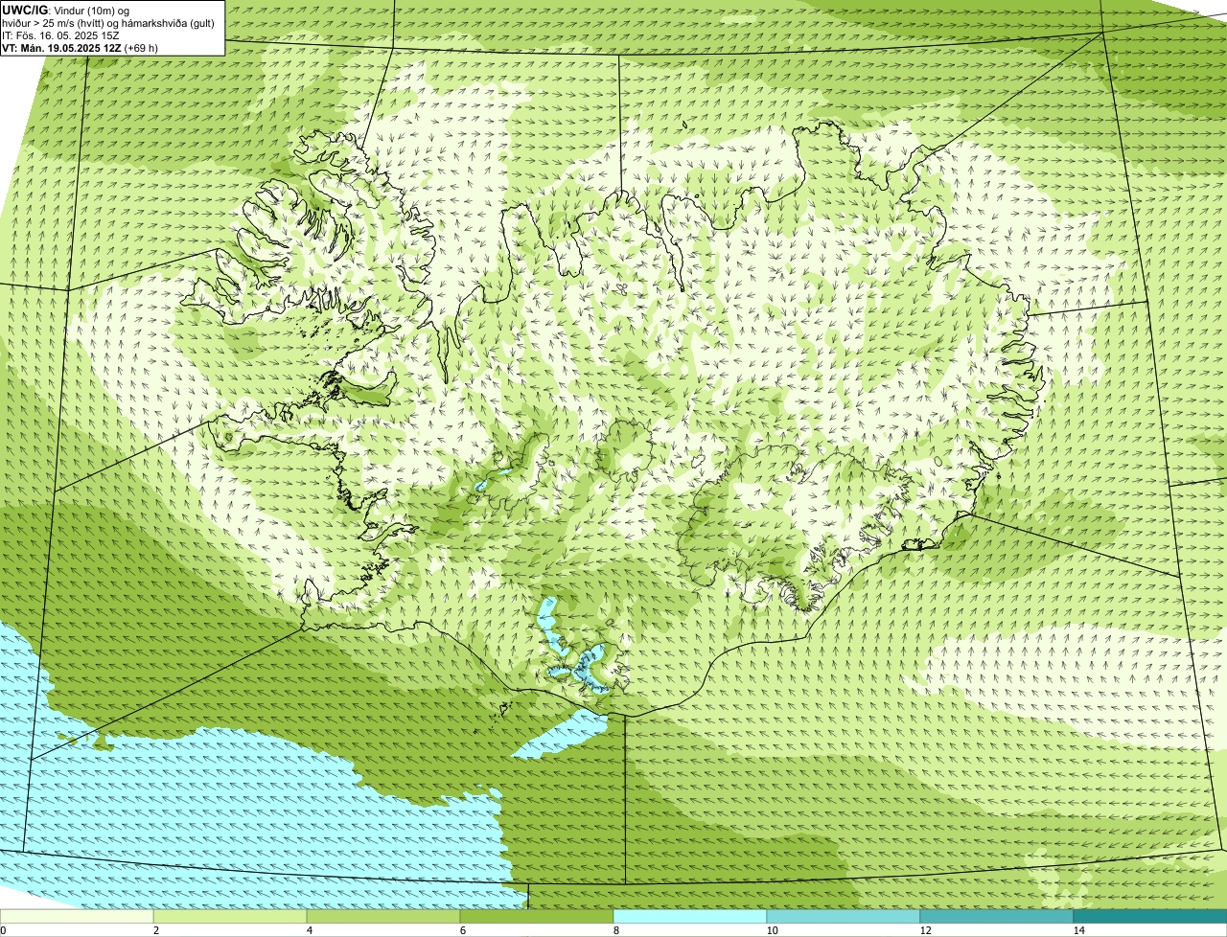Image resolution: width=1227 pixels, height=937 pixels.
Task: Click the 2–4 m/s light green legend swatch
Action: [x=230, y=916]
